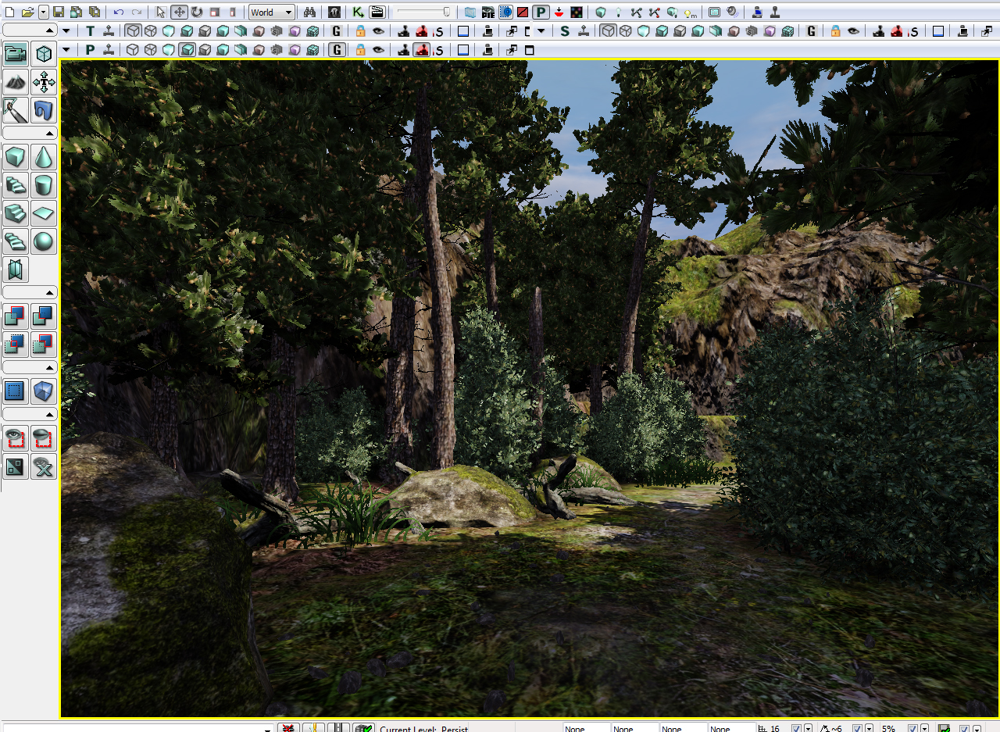The image size is (1000, 732).
Task: Click the Current Level Persist status field
Action: (x=426, y=729)
